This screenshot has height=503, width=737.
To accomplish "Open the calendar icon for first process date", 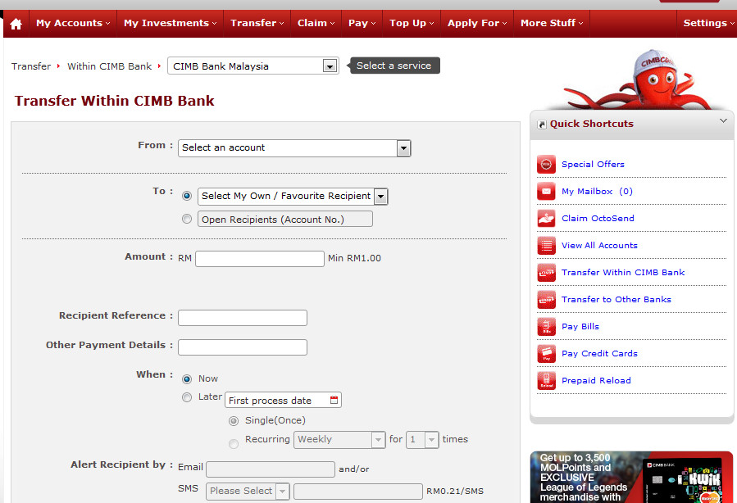I will pyautogui.click(x=334, y=400).
